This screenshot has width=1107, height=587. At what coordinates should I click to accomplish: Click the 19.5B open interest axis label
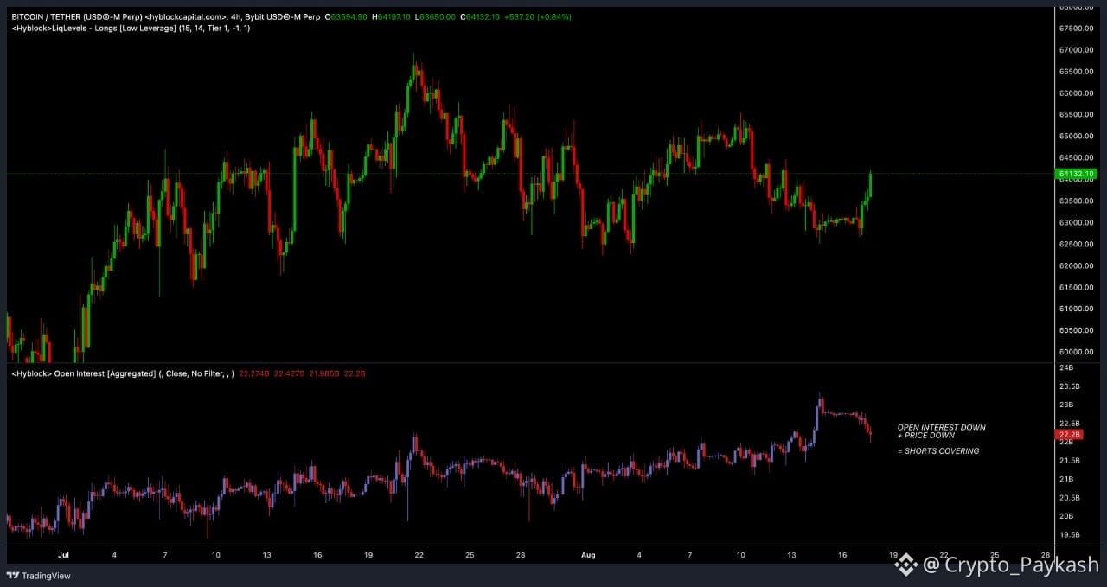1069,535
